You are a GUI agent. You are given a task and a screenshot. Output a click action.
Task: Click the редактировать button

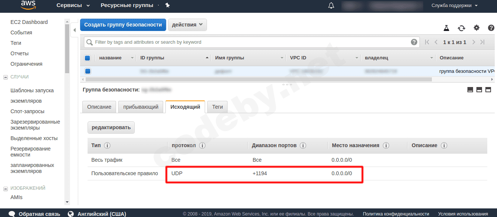[111, 127]
